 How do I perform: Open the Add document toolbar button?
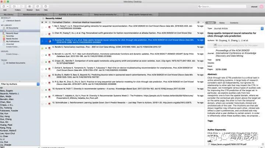(x=4, y=6)
